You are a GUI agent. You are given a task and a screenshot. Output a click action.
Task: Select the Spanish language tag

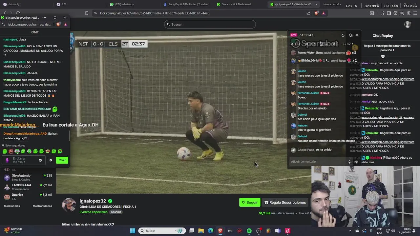tap(116, 212)
